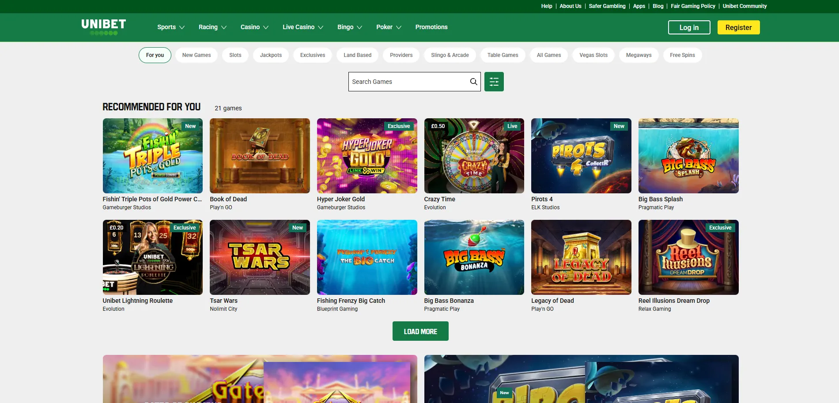839x403 pixels.
Task: Expand the Live Casino dropdown menu
Action: pyautogui.click(x=303, y=27)
